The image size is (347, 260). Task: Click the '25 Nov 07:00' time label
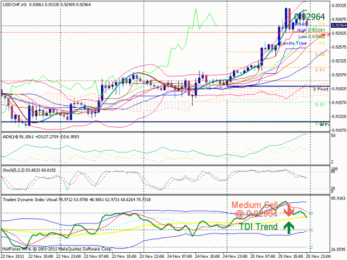(263, 257)
